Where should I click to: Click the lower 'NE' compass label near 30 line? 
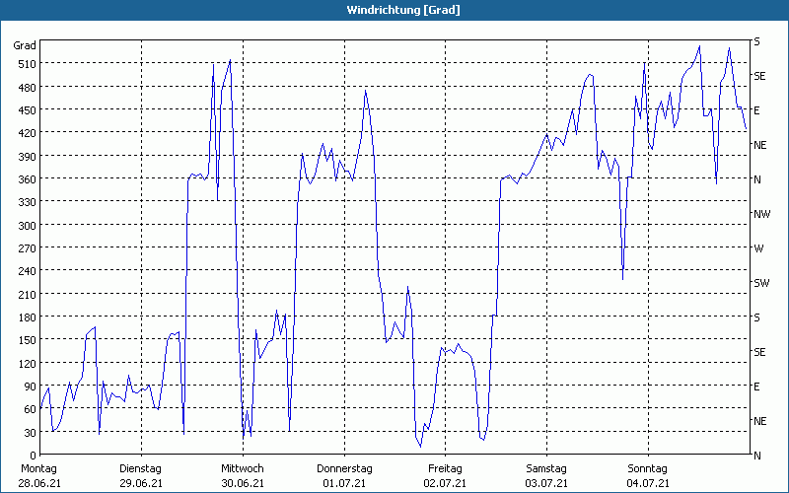(759, 421)
